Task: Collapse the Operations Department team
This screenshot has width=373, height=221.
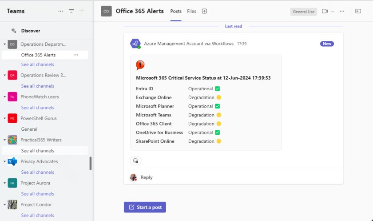Action: 4,44
